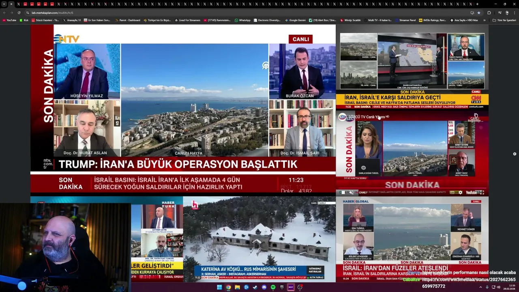The width and height of the screenshot is (519, 292).
Task: Select the NTV live stream tile
Action: point(183,109)
